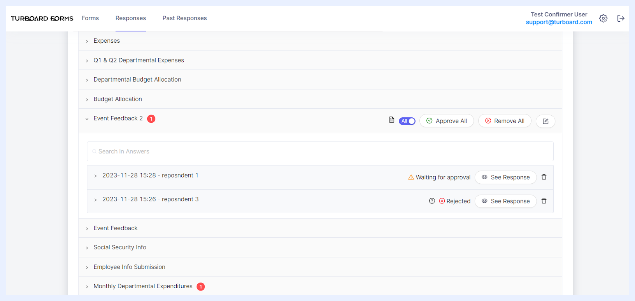The image size is (635, 301).
Task: Switch to the Forms tab
Action: pos(90,18)
